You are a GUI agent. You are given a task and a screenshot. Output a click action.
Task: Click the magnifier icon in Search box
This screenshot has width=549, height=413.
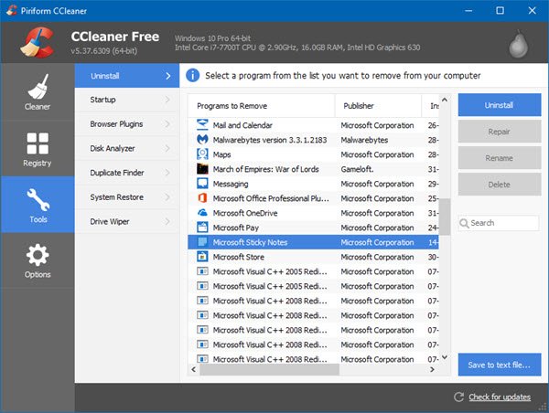[x=464, y=223]
